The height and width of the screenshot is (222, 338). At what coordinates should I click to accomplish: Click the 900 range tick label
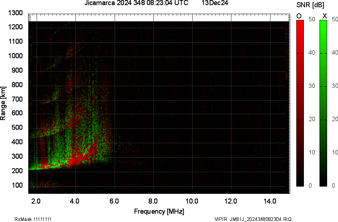point(17,70)
